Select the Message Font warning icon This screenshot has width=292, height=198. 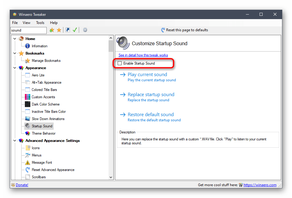(x=28, y=163)
